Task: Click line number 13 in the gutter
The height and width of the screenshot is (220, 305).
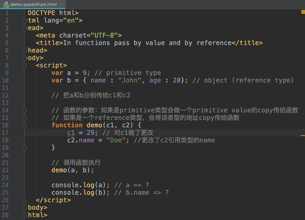Action: [x=5, y=103]
